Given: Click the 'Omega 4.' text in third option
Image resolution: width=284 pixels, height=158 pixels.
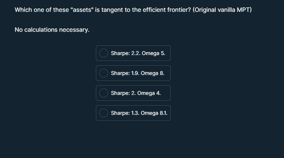Looking at the screenshot, I should pos(149,93).
